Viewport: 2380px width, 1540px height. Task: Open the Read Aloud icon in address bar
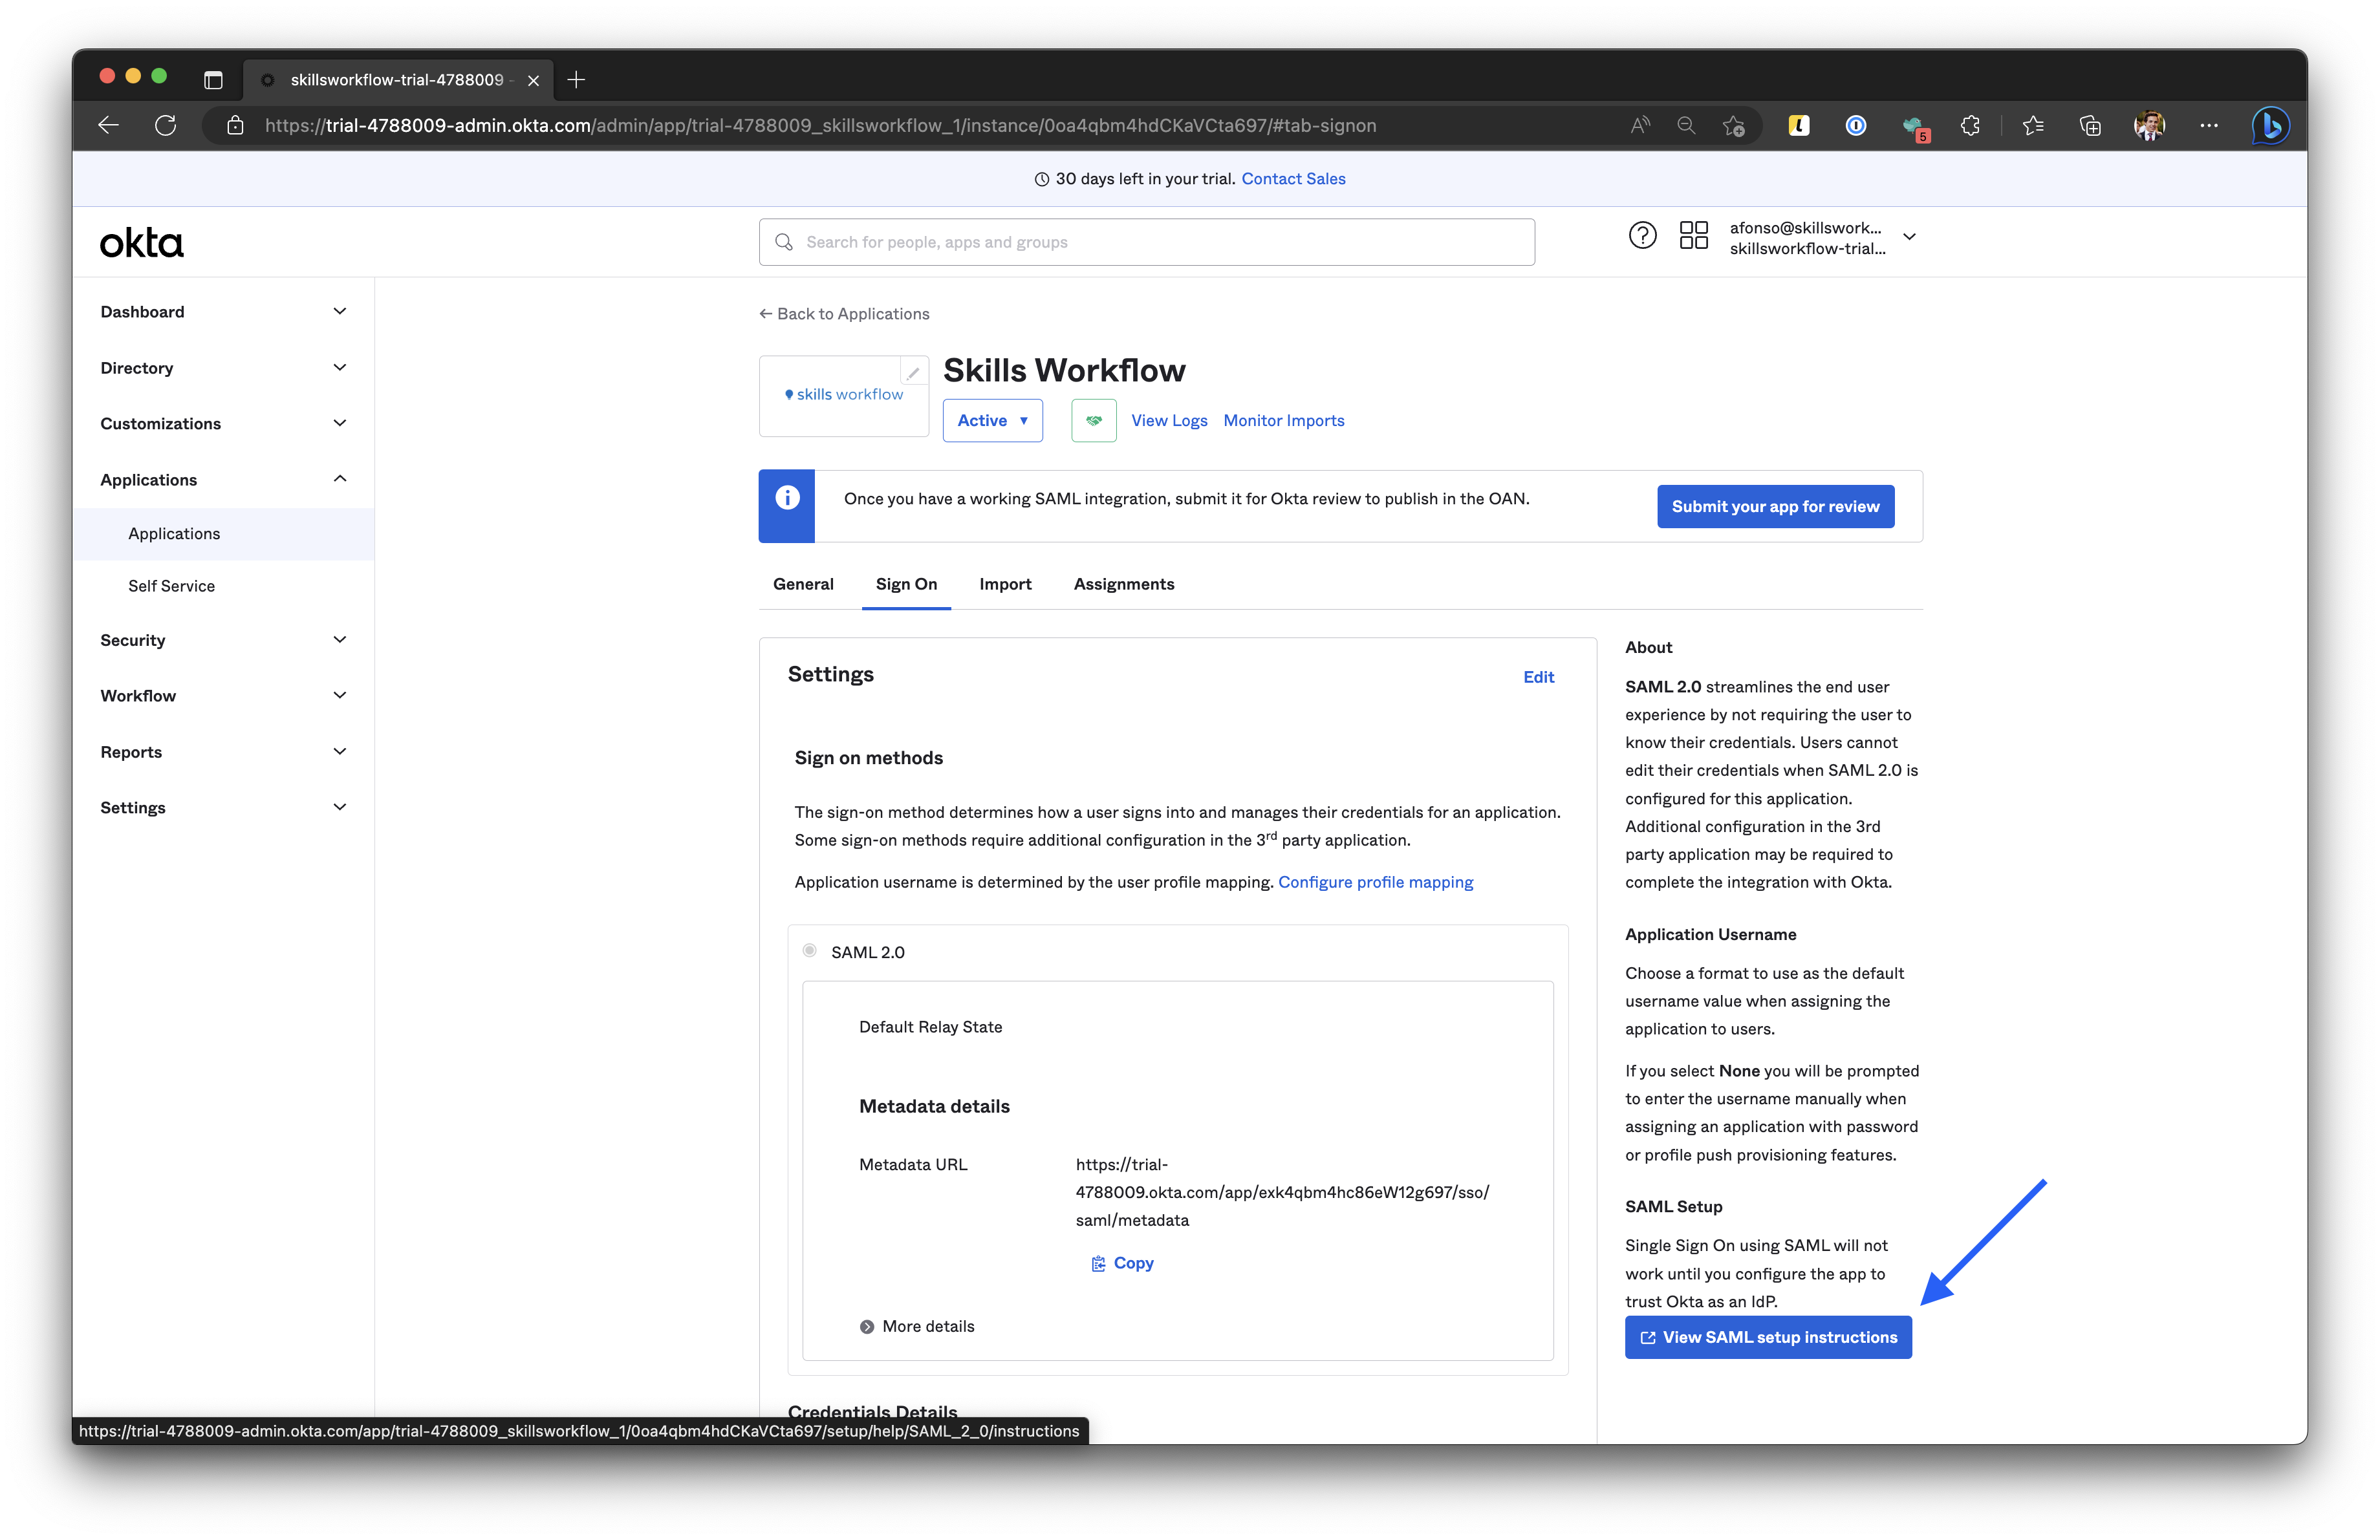1640,125
